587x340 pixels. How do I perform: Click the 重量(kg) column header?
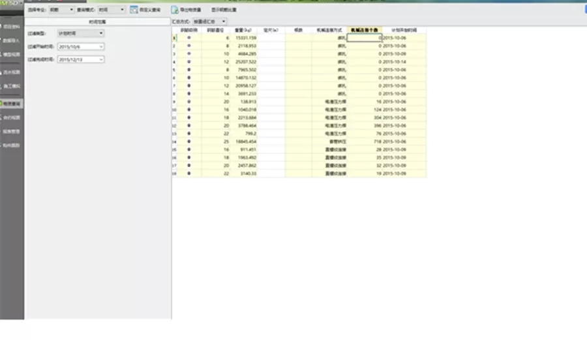(243, 30)
